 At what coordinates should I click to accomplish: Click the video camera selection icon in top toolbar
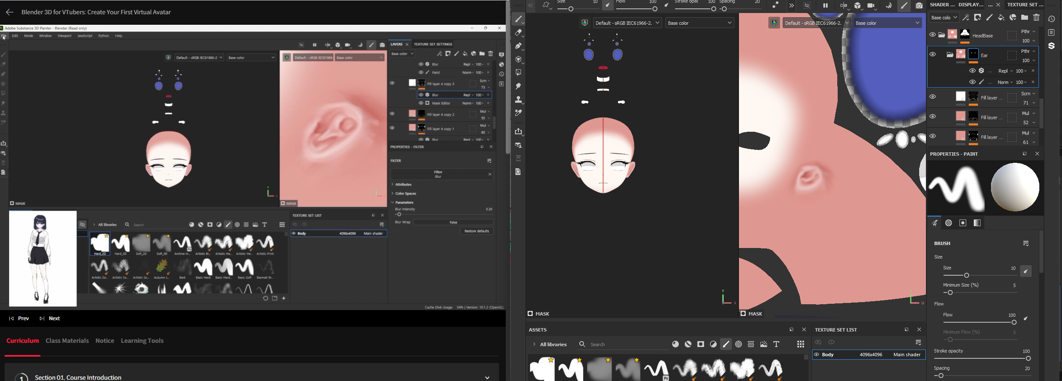pyautogui.click(x=872, y=6)
